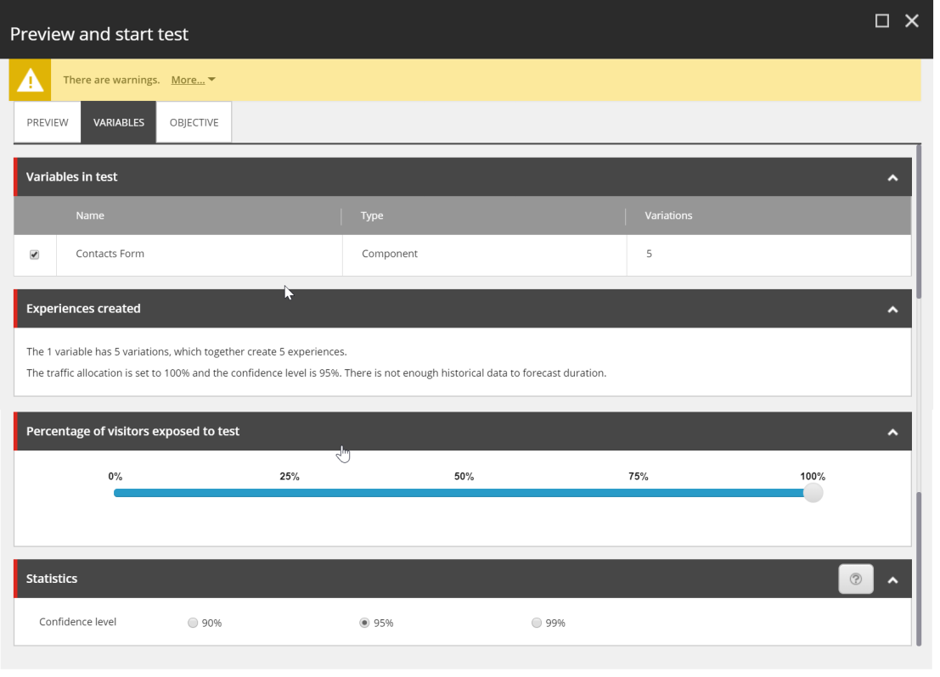Set visitor exposure slider near 50%
Screen dimensions: 940x677
click(464, 493)
